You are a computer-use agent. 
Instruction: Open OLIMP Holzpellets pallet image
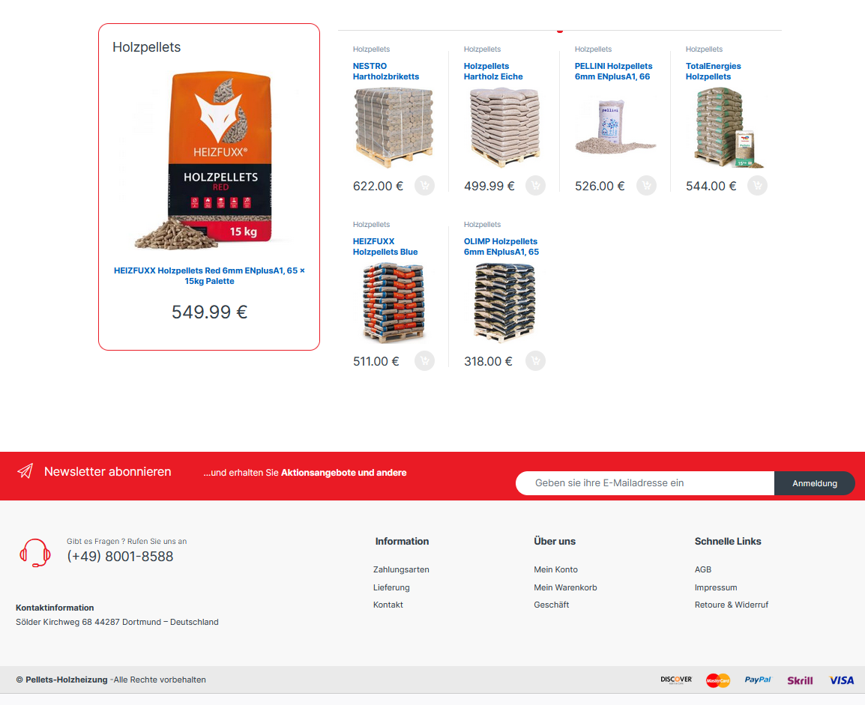pyautogui.click(x=504, y=303)
